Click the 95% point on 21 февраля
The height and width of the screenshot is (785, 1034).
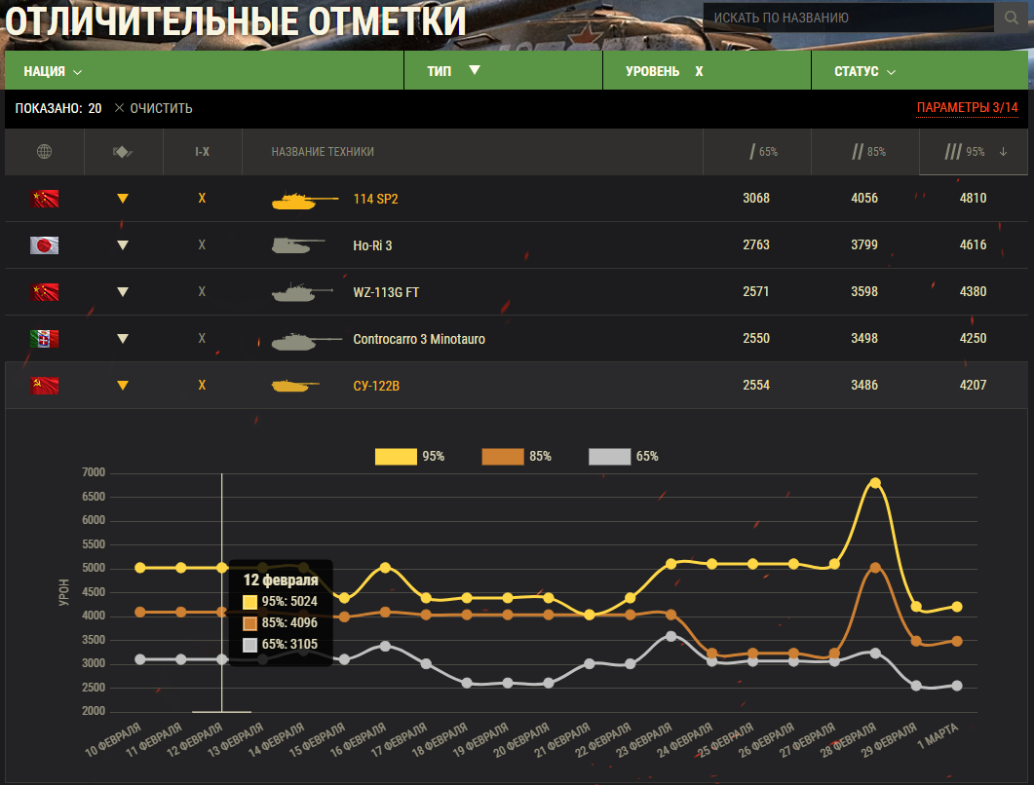590,615
